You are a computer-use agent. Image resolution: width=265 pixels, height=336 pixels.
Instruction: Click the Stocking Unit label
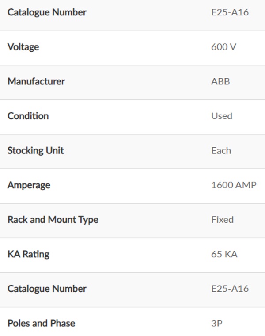point(35,150)
